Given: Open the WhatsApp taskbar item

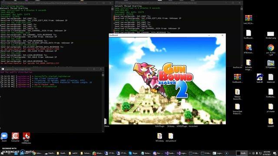Looking at the screenshot, I should click(97, 153).
